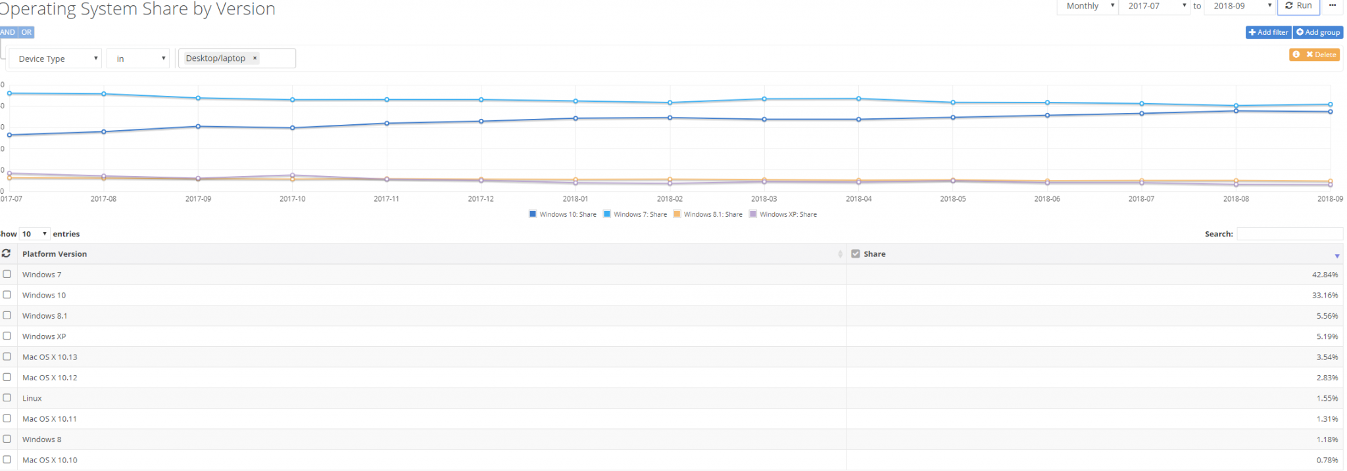Image resolution: width=1347 pixels, height=471 pixels.
Task: Click the Windows 10 legend color swatch
Action: [533, 213]
